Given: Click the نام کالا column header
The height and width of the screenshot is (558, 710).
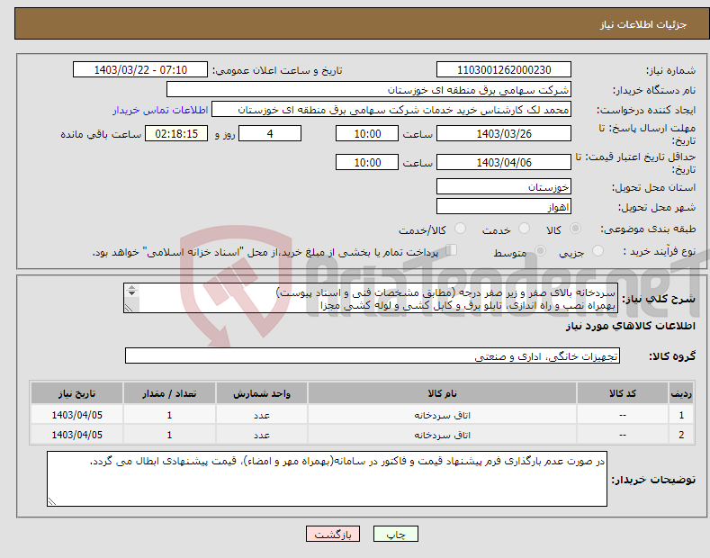Looking at the screenshot, I should point(443,393).
